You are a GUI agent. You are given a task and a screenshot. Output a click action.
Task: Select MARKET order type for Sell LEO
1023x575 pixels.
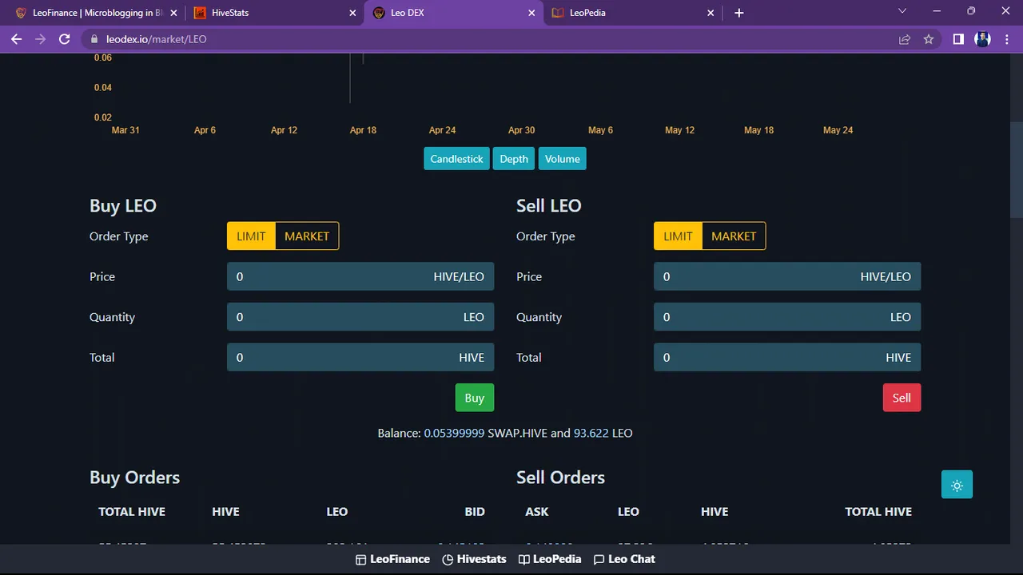tap(734, 236)
